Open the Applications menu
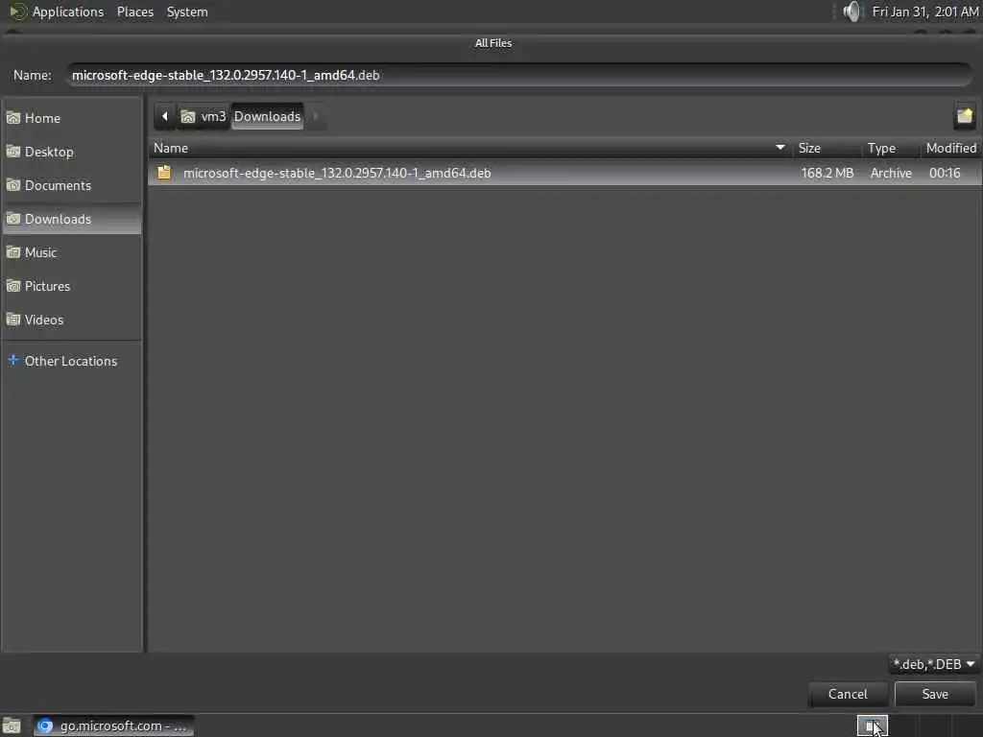983x737 pixels. click(68, 12)
